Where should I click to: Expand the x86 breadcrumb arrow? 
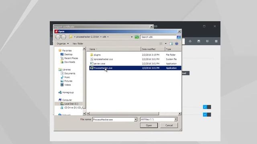[x=108, y=37]
